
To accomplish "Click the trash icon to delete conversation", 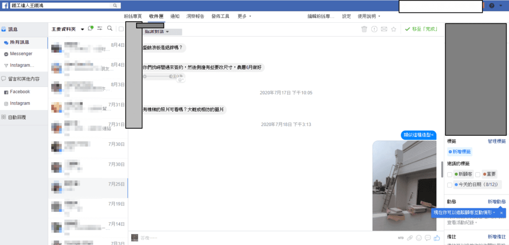I will click(x=364, y=29).
